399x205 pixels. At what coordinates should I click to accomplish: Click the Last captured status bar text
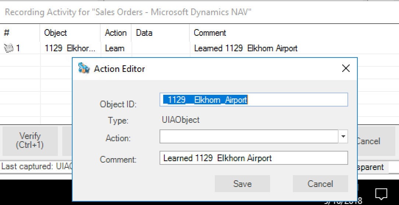[36, 167]
